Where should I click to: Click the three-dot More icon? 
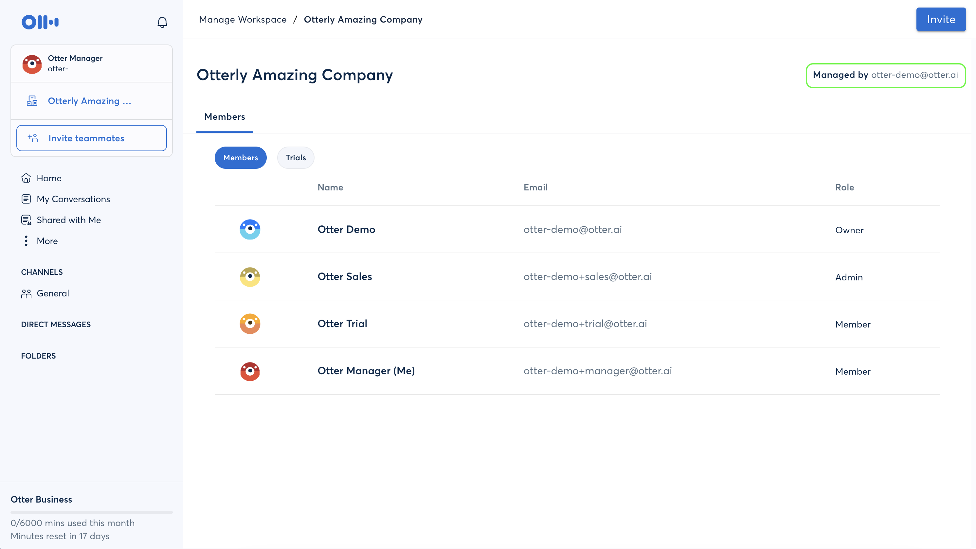click(x=26, y=241)
